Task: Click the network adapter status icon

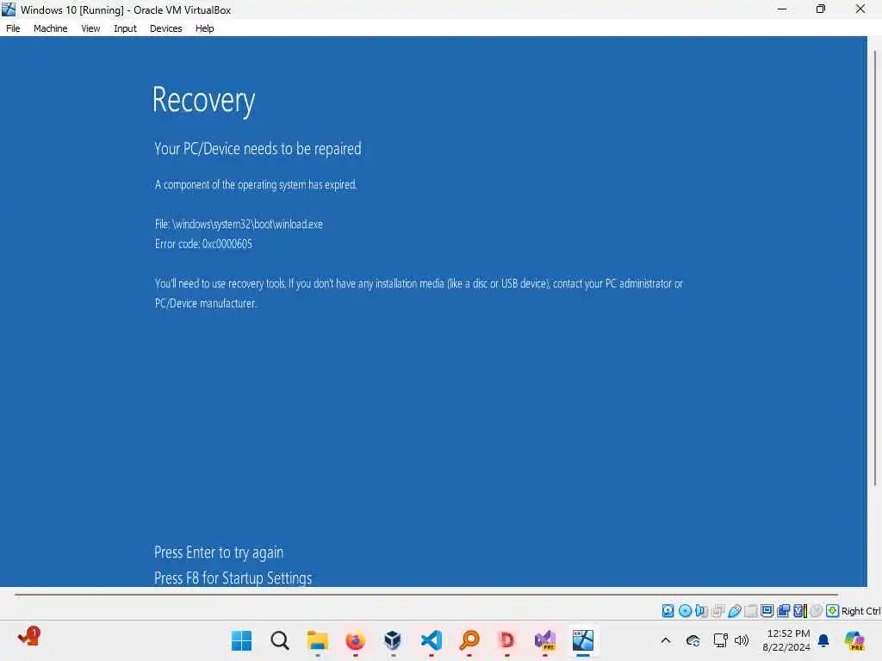Action: [717, 610]
